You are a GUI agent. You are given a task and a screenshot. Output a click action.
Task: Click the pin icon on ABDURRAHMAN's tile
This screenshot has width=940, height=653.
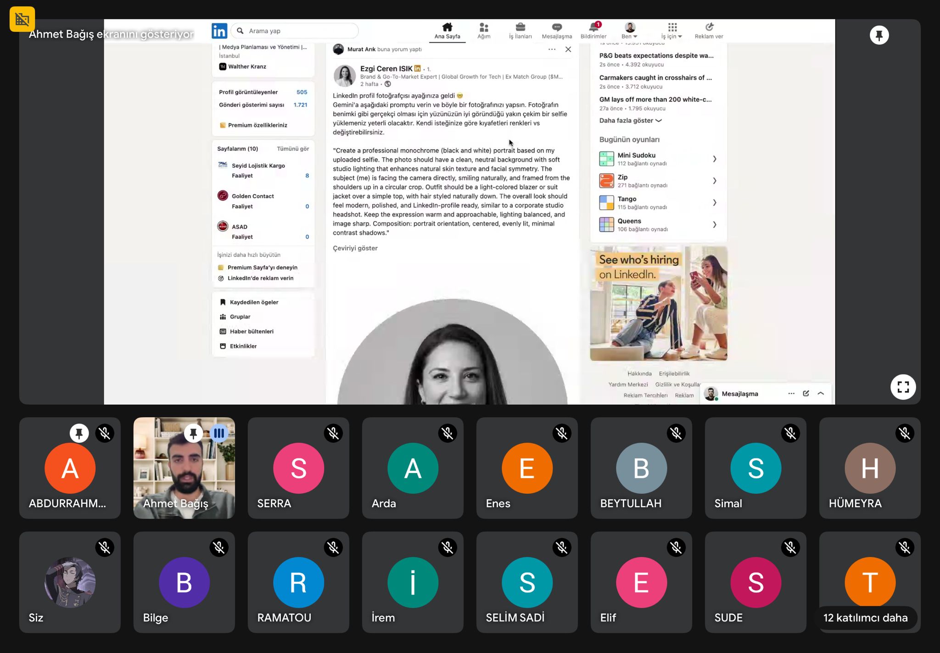(79, 433)
